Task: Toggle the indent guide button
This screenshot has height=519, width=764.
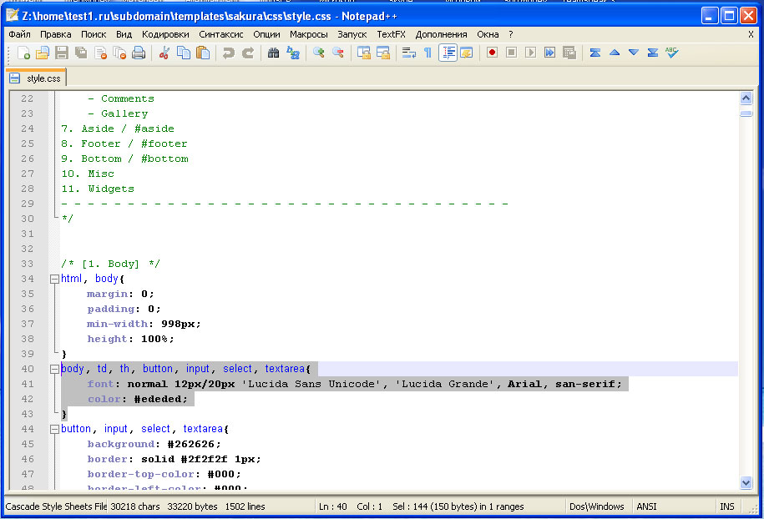Action: tap(448, 53)
